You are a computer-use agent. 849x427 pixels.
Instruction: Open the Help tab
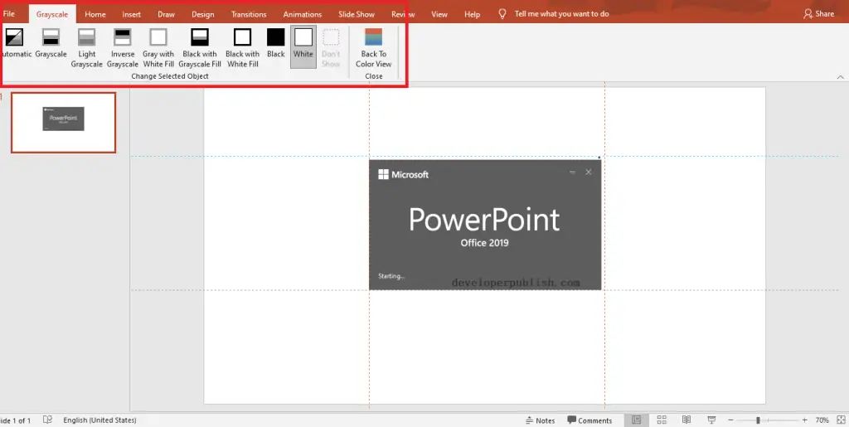(x=472, y=14)
